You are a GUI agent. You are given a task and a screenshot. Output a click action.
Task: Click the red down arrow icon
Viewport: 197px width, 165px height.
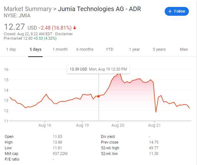(x=75, y=28)
